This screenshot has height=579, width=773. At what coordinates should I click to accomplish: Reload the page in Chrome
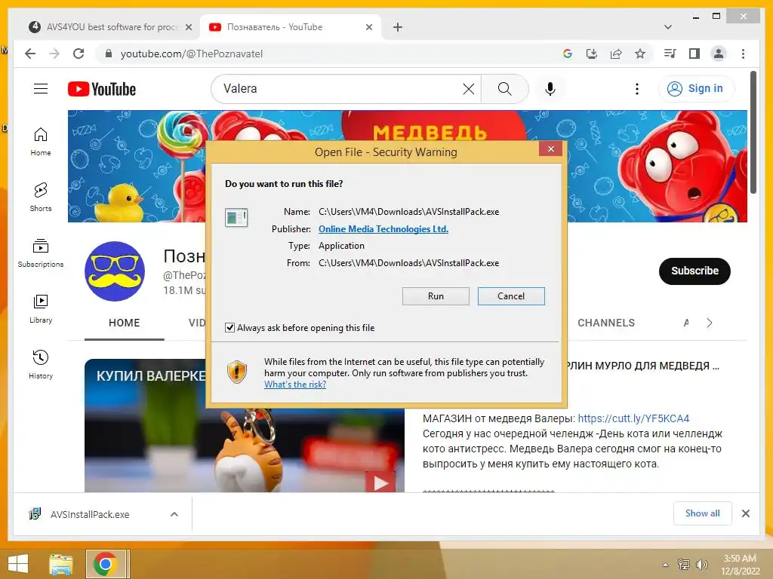click(x=79, y=54)
